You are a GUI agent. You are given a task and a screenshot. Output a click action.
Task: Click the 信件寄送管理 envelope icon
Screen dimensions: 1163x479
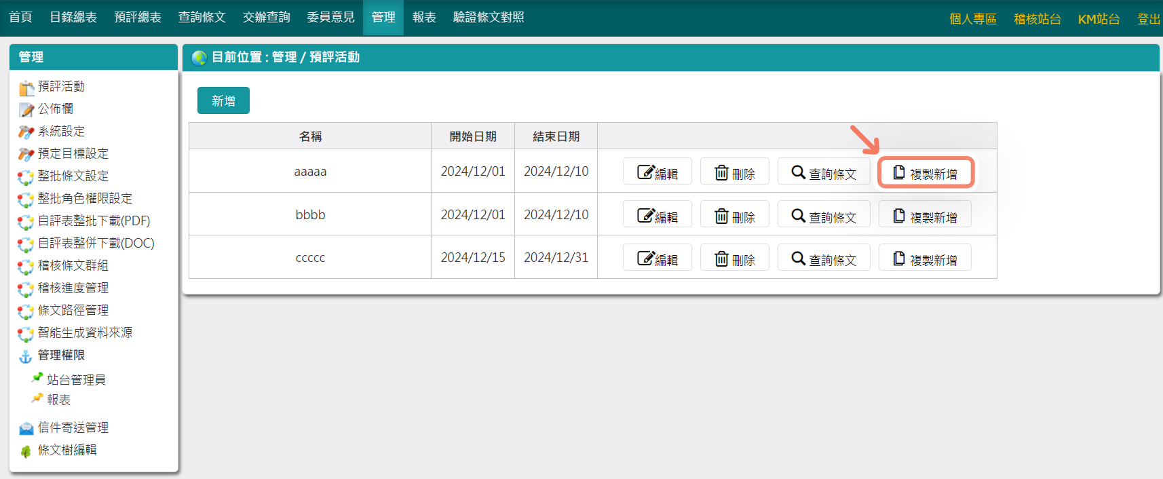pos(26,429)
